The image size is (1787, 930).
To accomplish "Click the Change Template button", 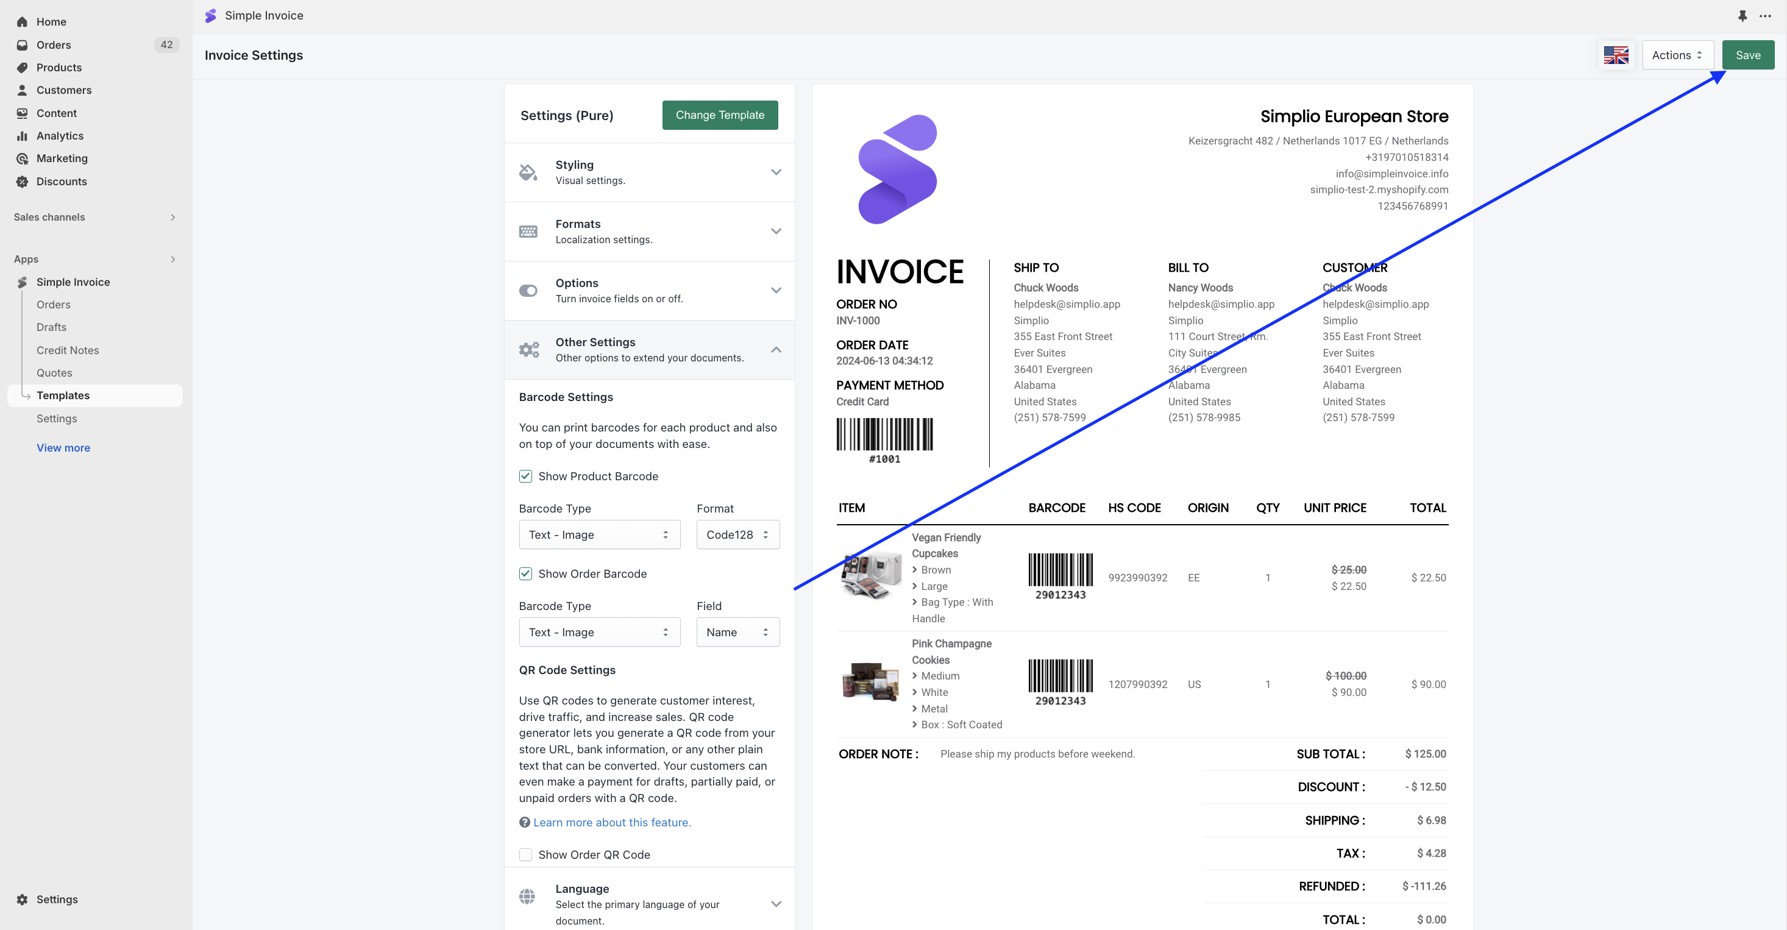I will click(x=719, y=115).
